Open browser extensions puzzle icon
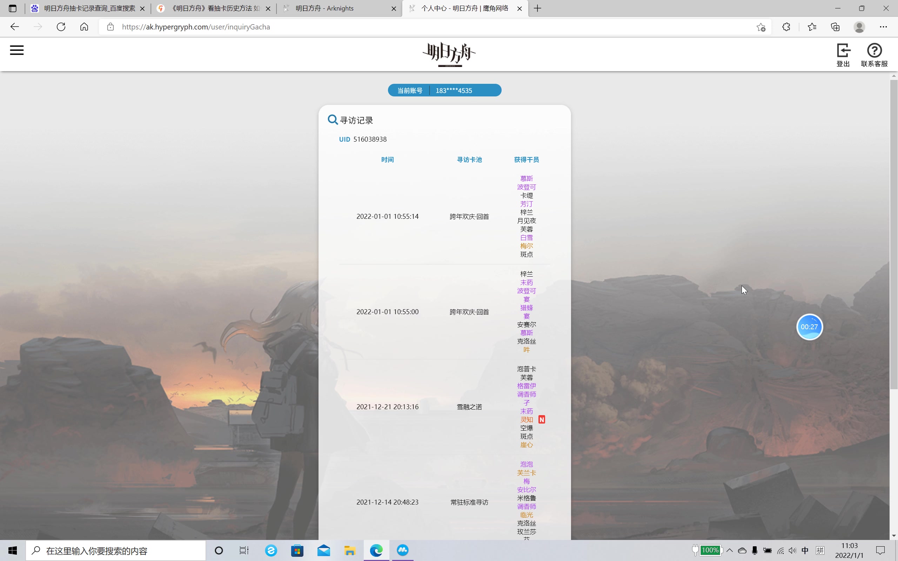 click(x=786, y=27)
